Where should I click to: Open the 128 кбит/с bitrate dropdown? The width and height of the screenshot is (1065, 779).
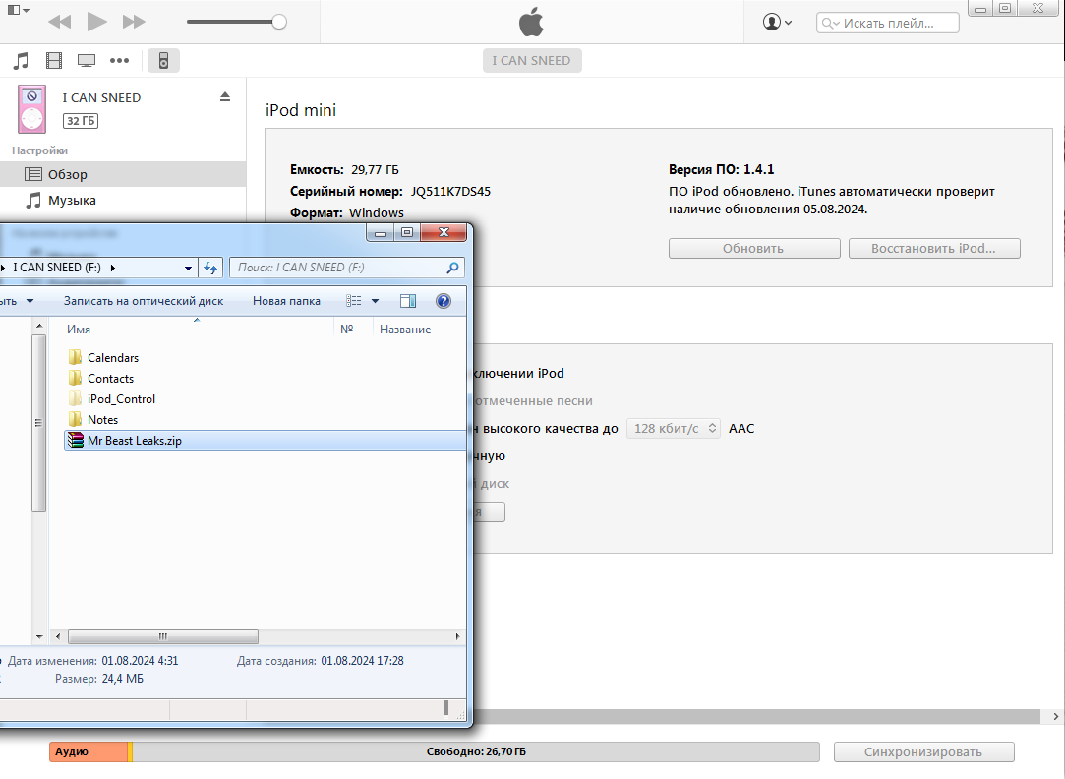pyautogui.click(x=673, y=429)
